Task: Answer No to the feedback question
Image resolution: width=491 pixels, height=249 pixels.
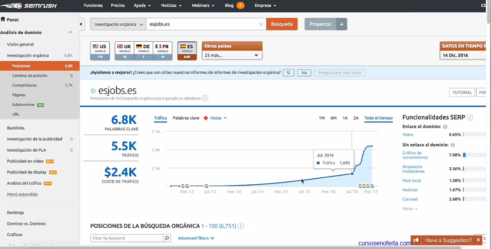Action: (x=304, y=73)
